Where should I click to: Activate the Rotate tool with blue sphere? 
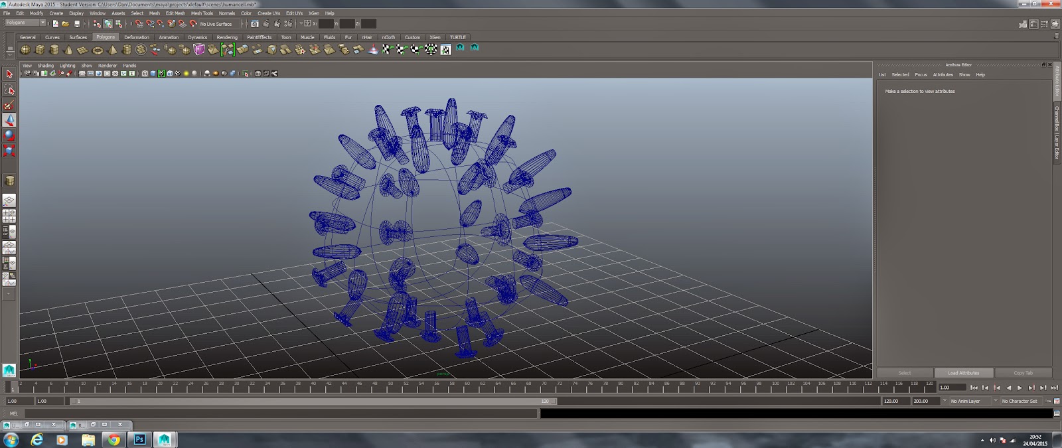[x=9, y=135]
